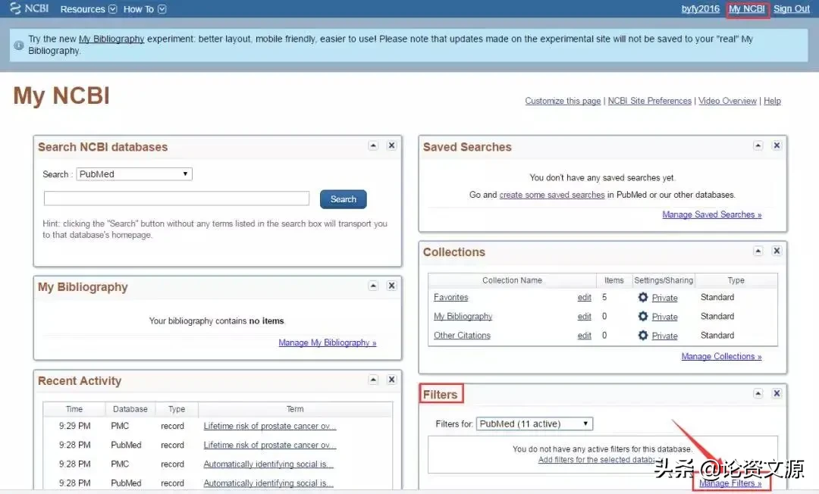This screenshot has height=494, width=819.
Task: Click the Items count 5 for Favorites
Action: 604,297
